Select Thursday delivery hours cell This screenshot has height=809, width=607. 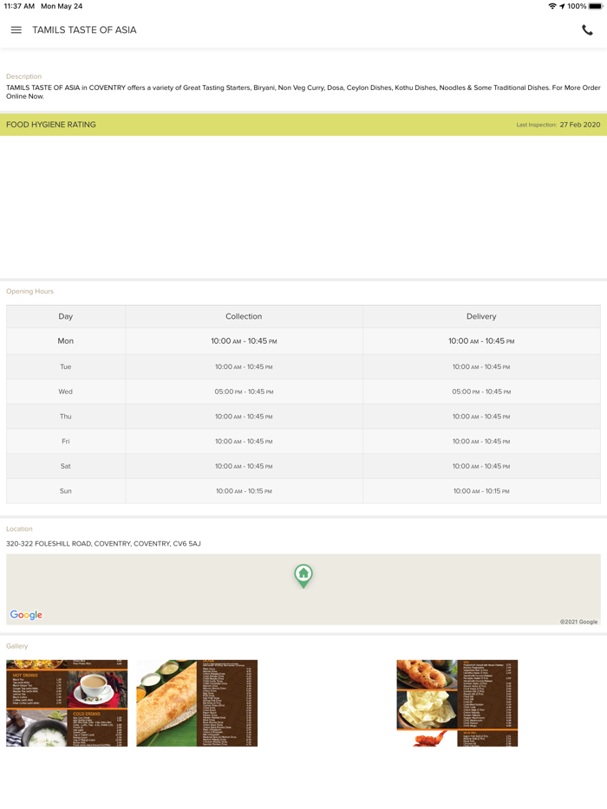point(481,417)
